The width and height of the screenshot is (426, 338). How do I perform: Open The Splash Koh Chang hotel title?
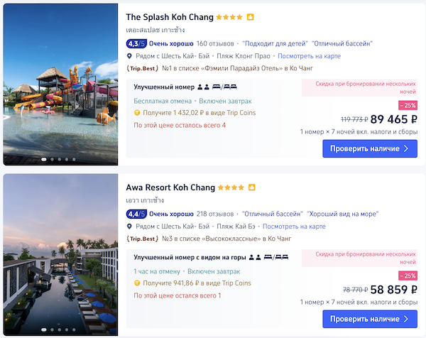170,17
